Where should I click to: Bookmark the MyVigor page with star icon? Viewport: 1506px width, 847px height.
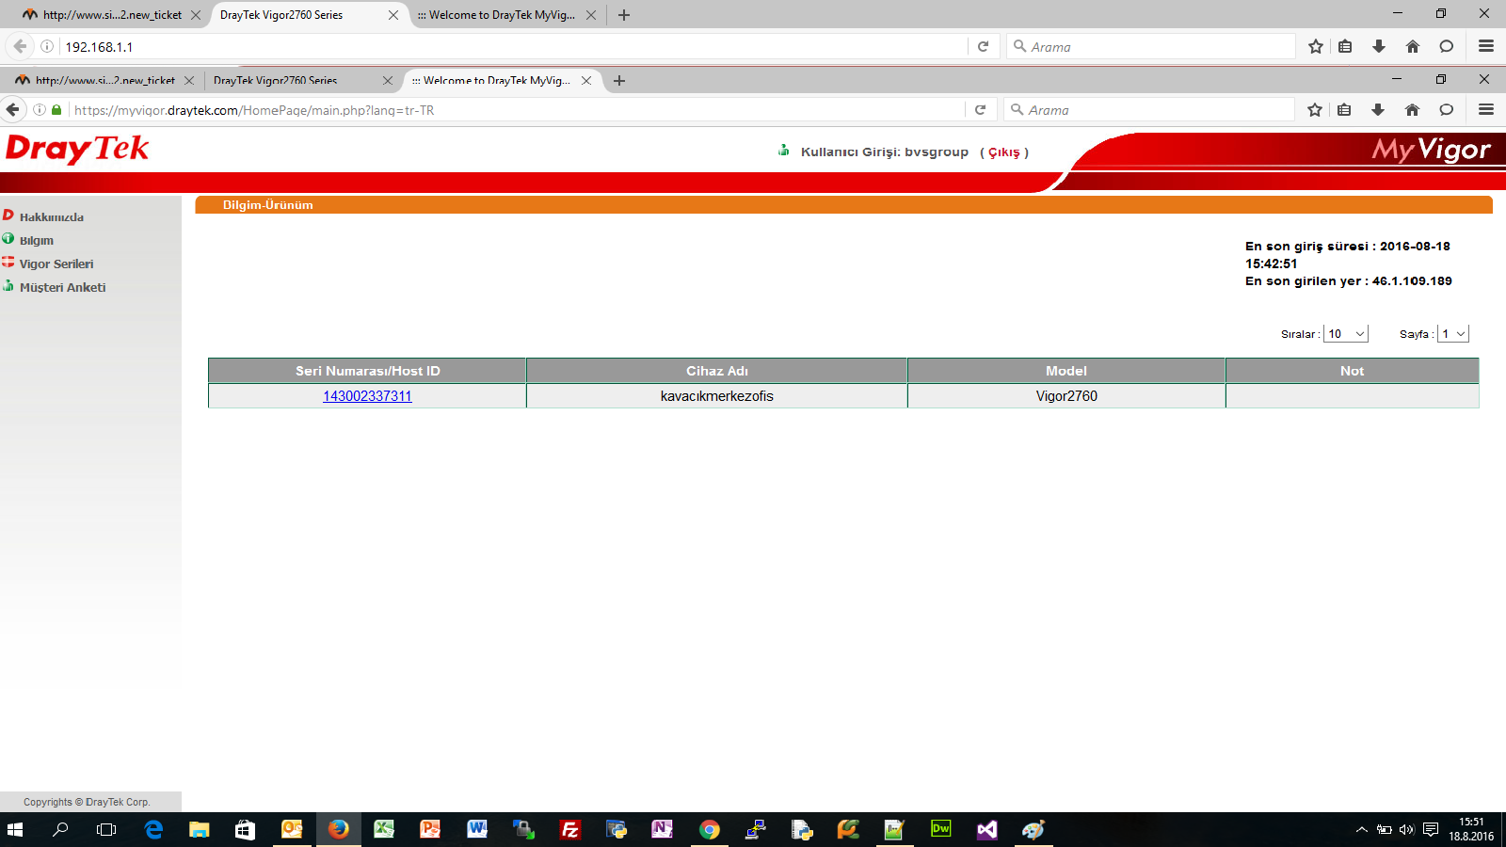click(1315, 110)
